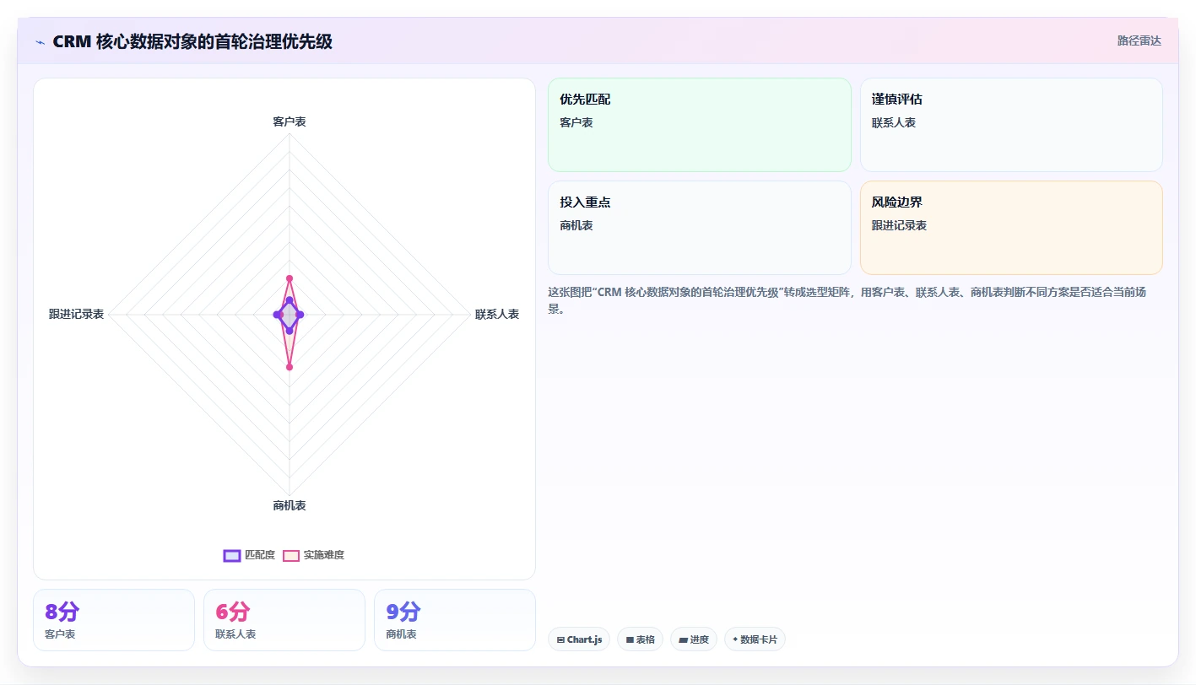Click the purple 匹配度 point toward 跟进记录表

[x=277, y=315]
